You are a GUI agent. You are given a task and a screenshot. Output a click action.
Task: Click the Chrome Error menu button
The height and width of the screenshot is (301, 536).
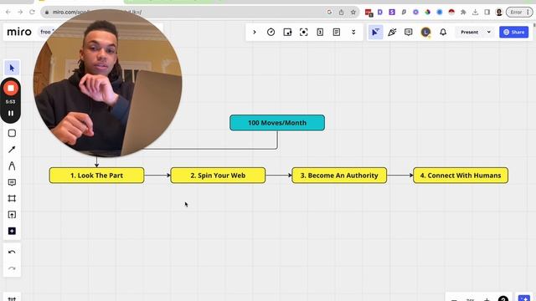point(519,12)
